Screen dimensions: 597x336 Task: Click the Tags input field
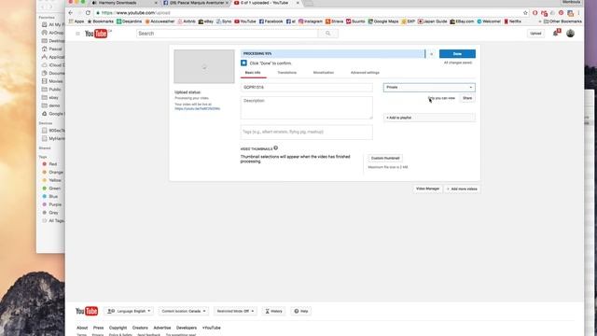(307, 133)
